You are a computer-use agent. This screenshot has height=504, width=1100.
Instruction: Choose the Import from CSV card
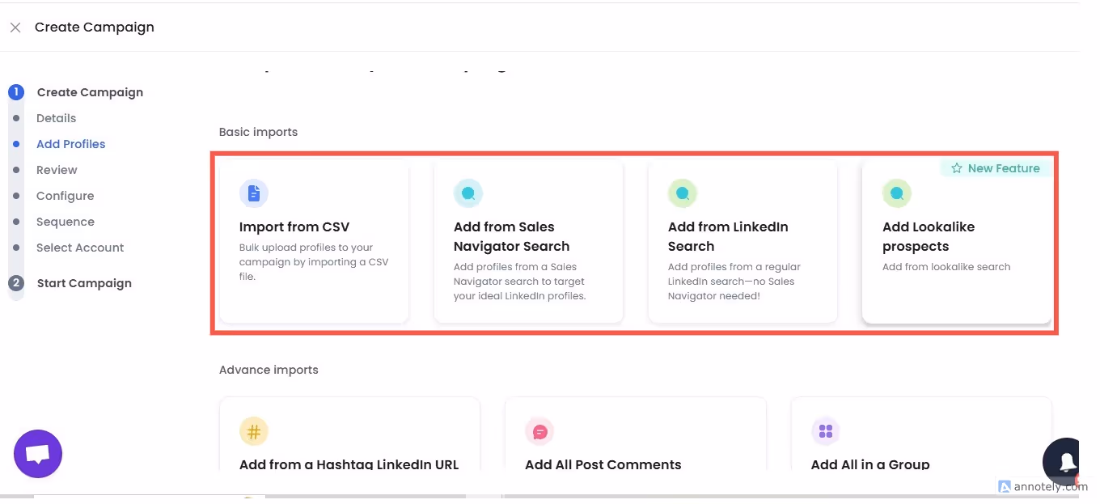pos(314,241)
